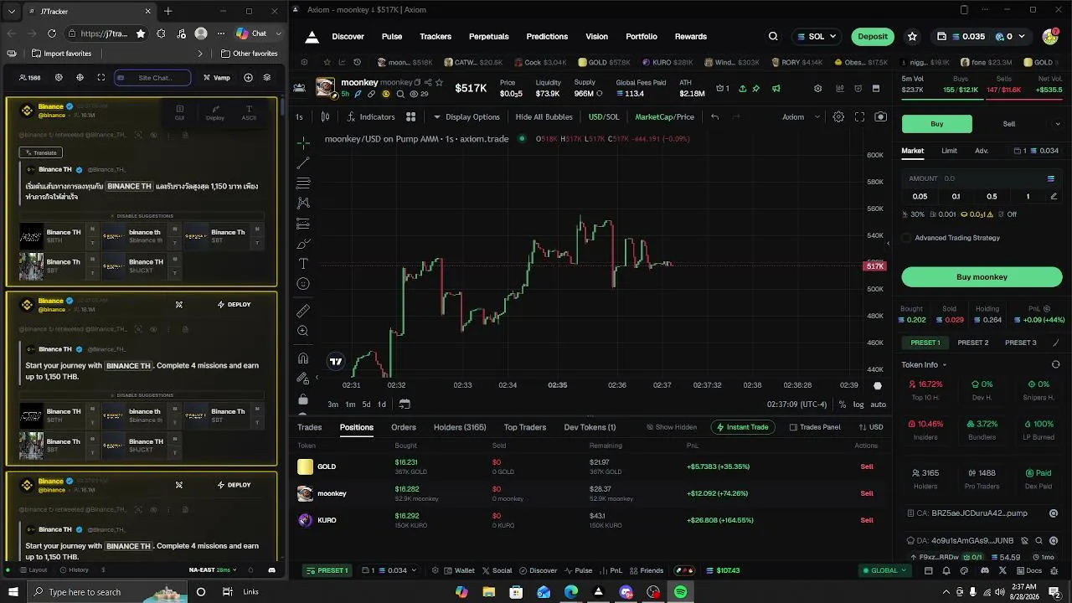1072x603 pixels.
Task: Activate the chart zoom-in tool
Action: tap(303, 331)
